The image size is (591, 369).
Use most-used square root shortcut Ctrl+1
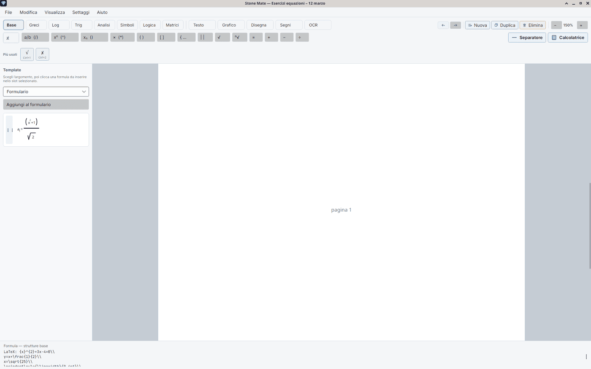coord(27,54)
